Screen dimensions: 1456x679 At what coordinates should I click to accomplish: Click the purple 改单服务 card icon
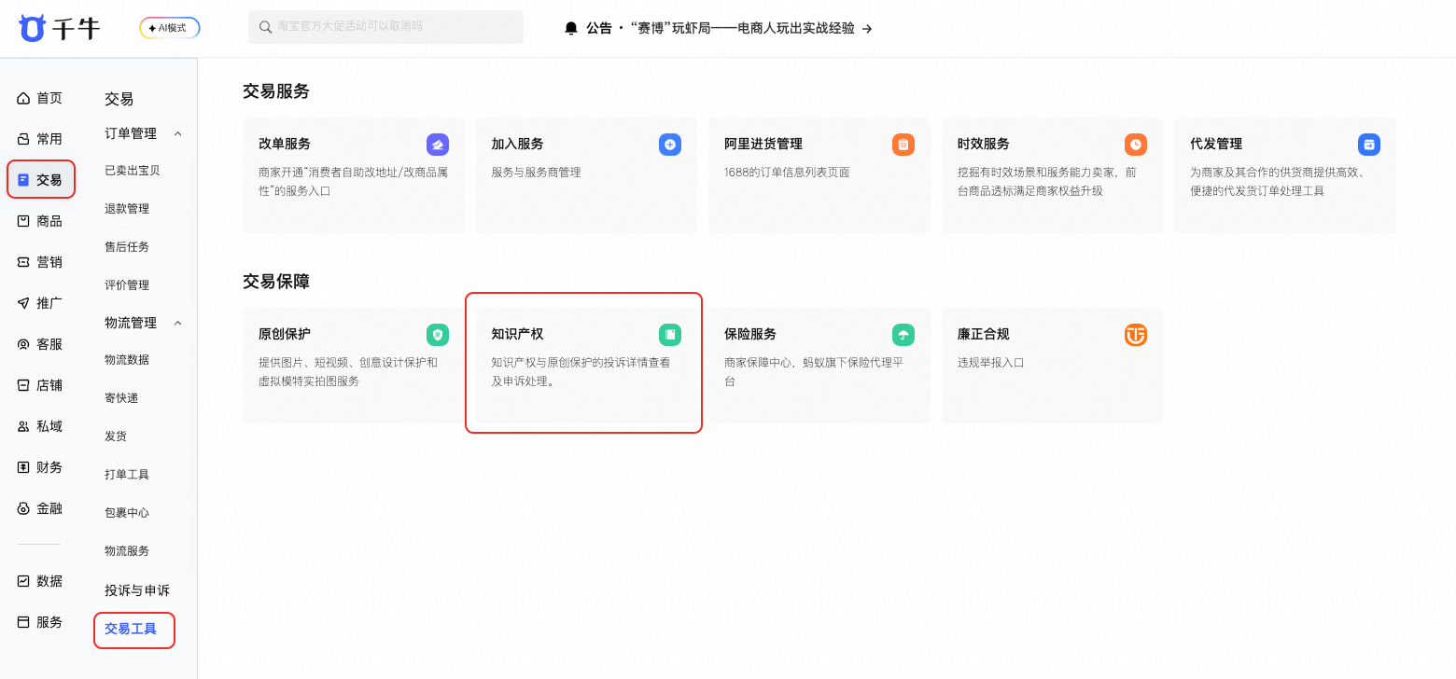[438, 145]
